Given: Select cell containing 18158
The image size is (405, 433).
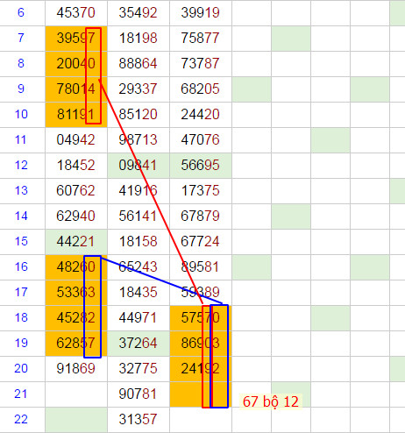Looking at the screenshot, I should 139,242.
